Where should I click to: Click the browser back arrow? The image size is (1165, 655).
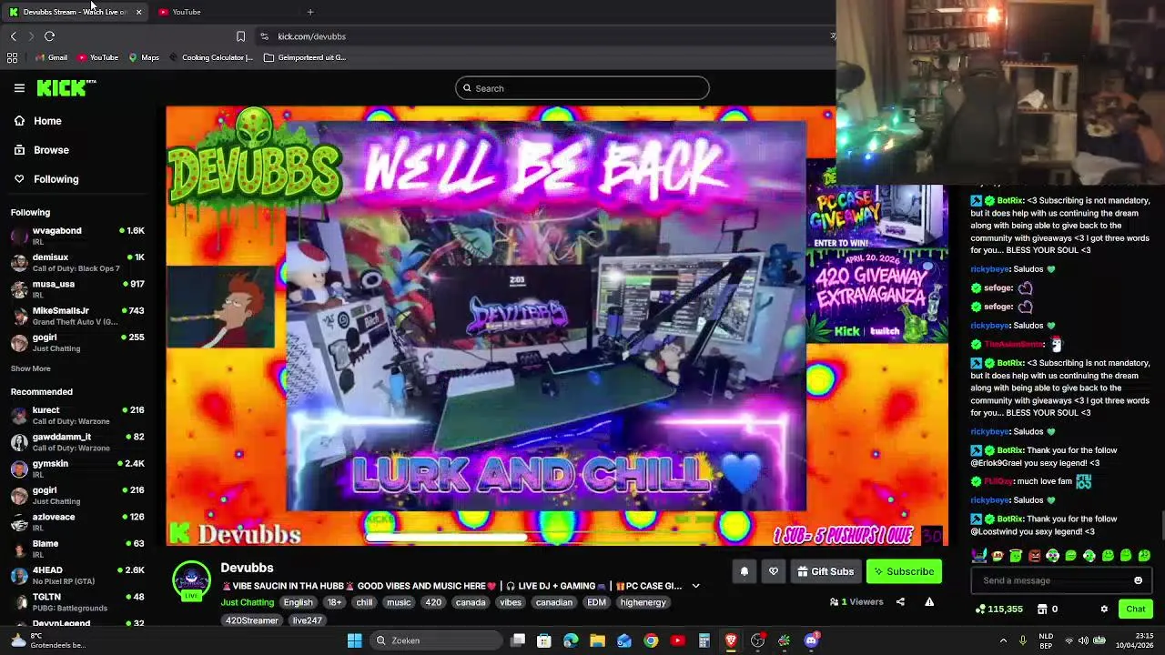14,36
